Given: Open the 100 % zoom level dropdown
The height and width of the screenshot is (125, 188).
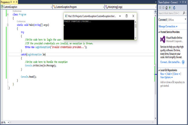Looking at the screenshot, I should pyautogui.click(x=8, y=122).
